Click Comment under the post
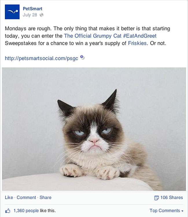The width and height of the screenshot is (188, 217). tap(26, 198)
